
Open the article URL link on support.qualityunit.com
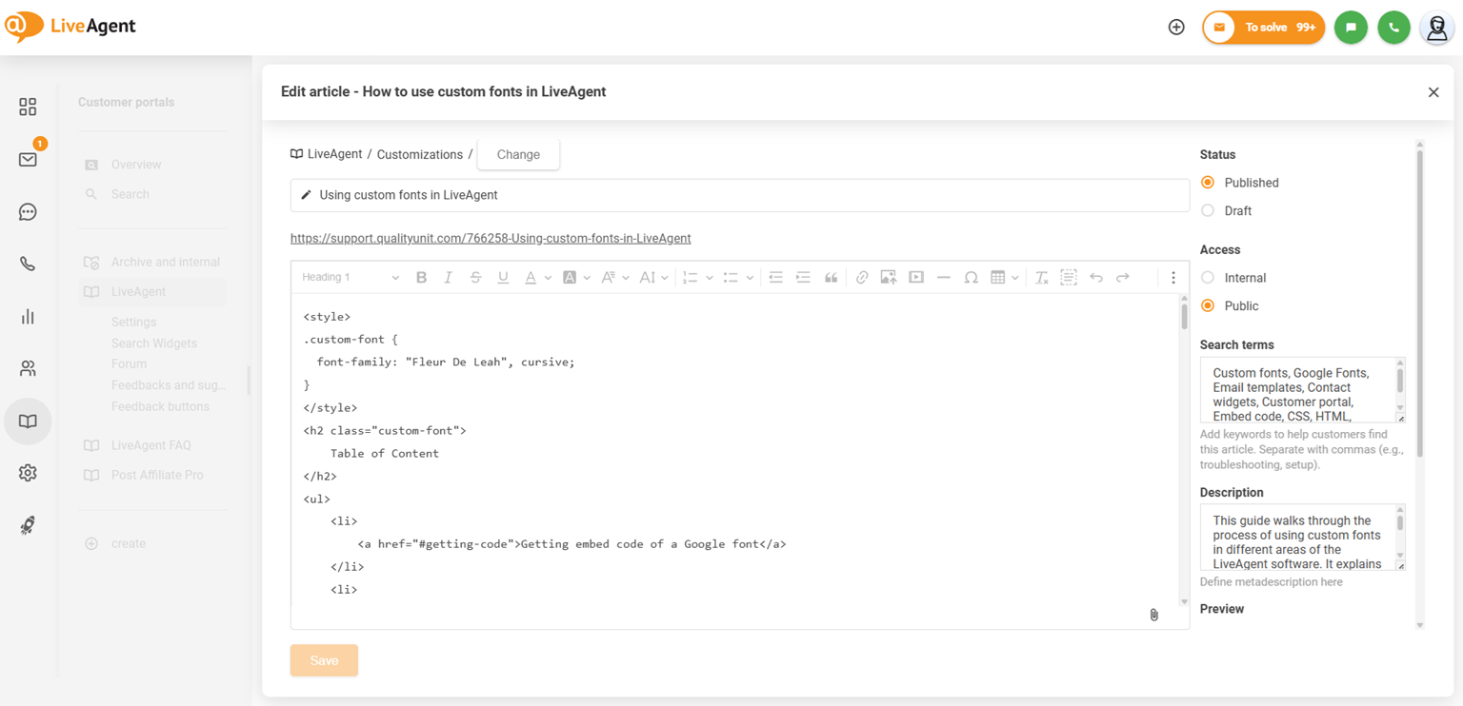point(491,239)
